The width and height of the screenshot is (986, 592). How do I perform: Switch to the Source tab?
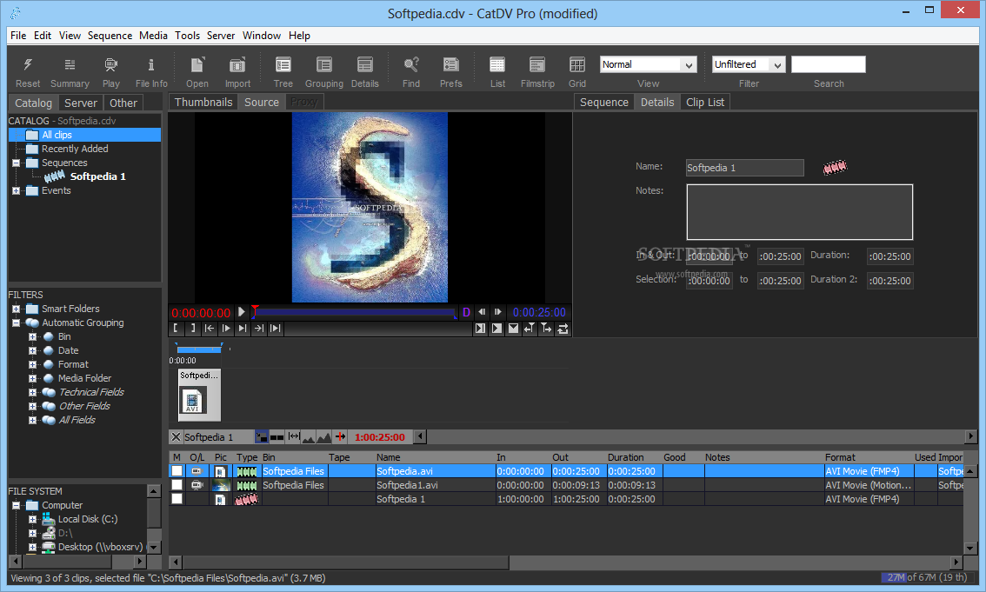(x=262, y=102)
